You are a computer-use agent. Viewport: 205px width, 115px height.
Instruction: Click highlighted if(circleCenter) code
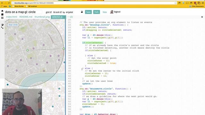(x=93, y=43)
